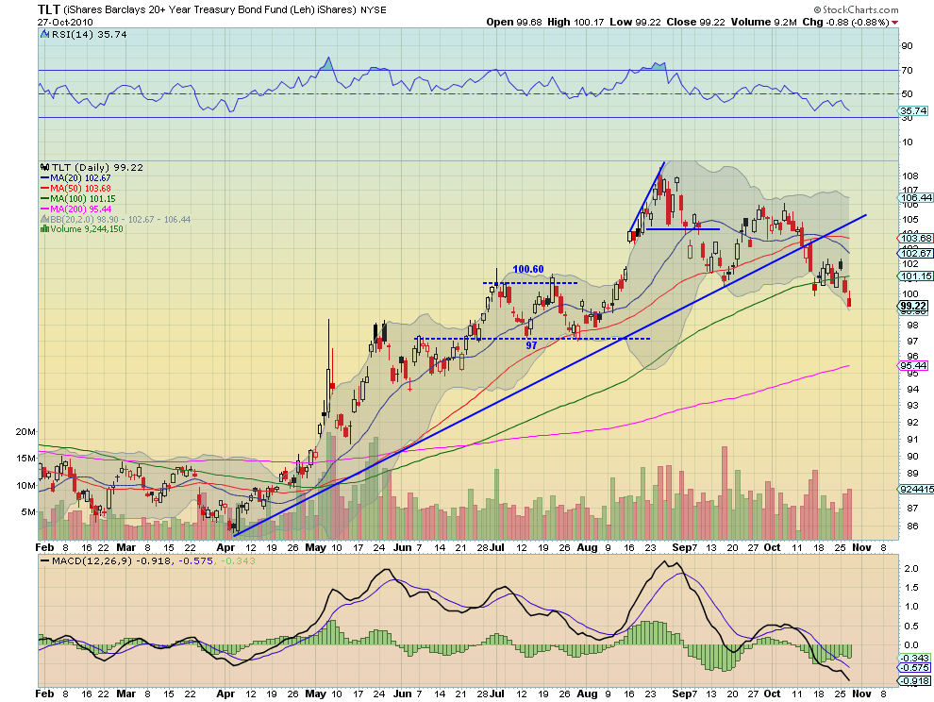Click the 99.22 last price tag
This screenshot has height=702, width=934.
pyautogui.click(x=913, y=307)
